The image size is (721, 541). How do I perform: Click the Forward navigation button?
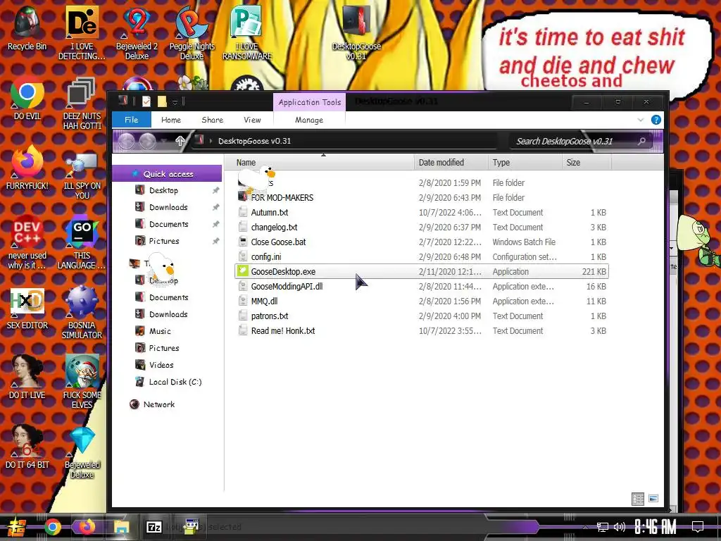(147, 141)
